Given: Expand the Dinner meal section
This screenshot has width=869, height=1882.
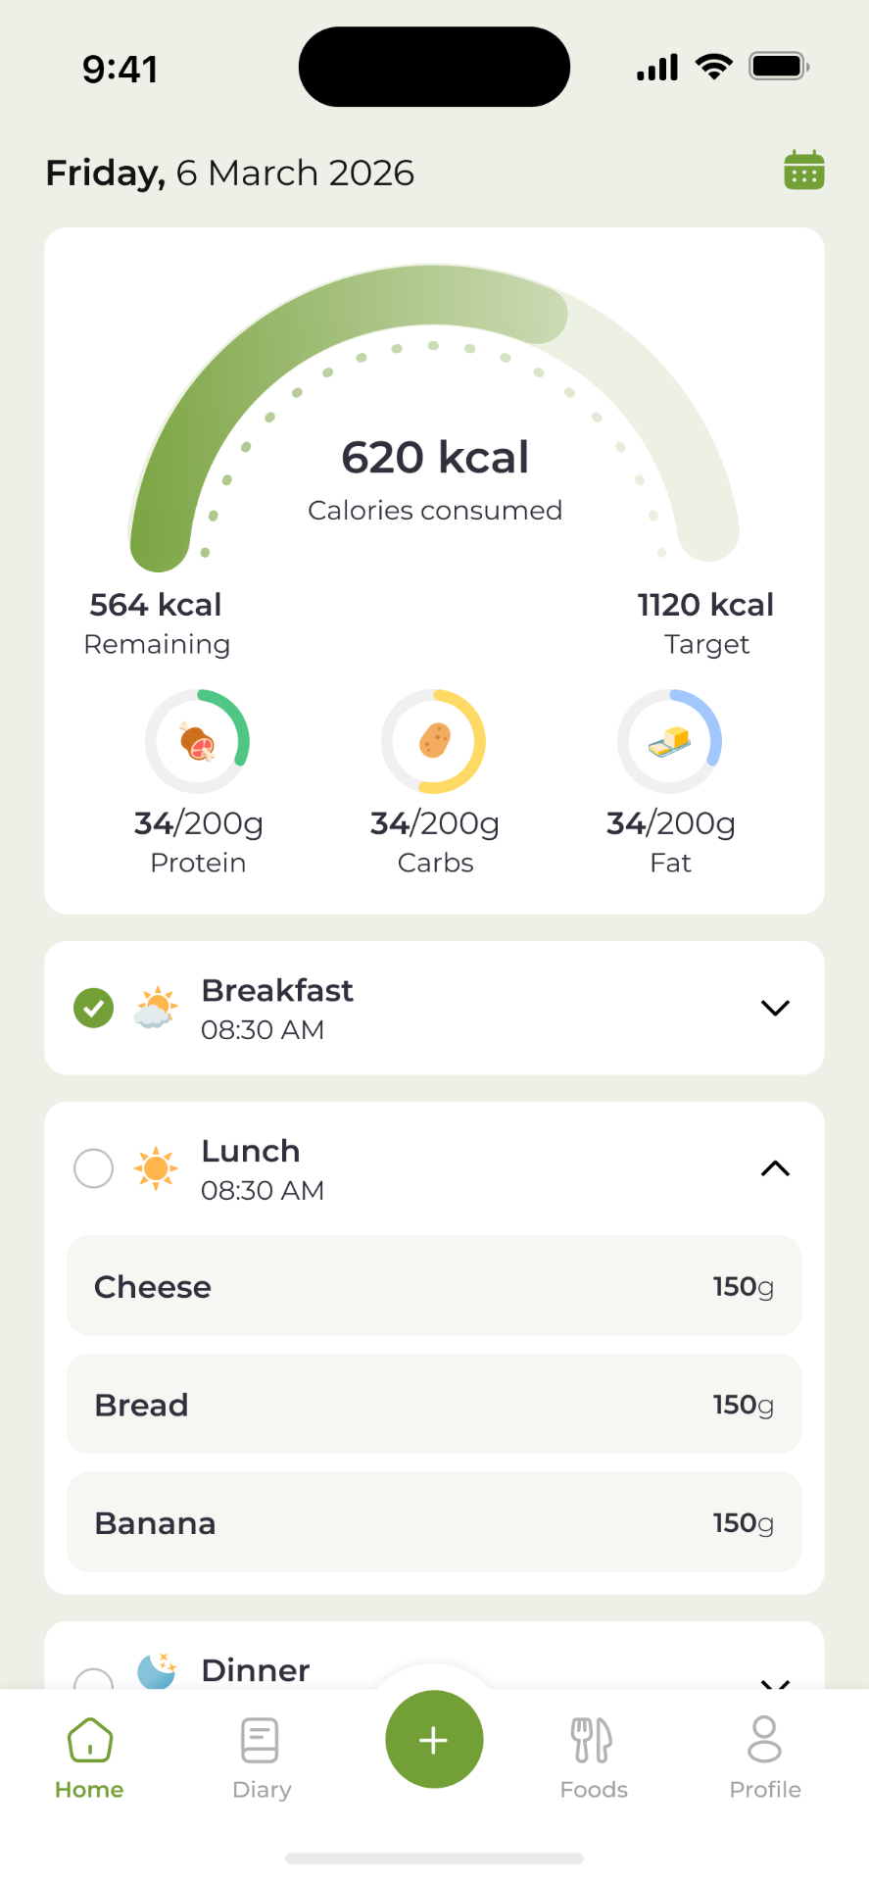Looking at the screenshot, I should (775, 1681).
